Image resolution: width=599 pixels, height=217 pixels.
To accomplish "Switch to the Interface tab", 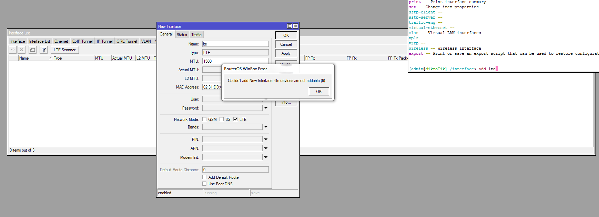I will [18, 41].
